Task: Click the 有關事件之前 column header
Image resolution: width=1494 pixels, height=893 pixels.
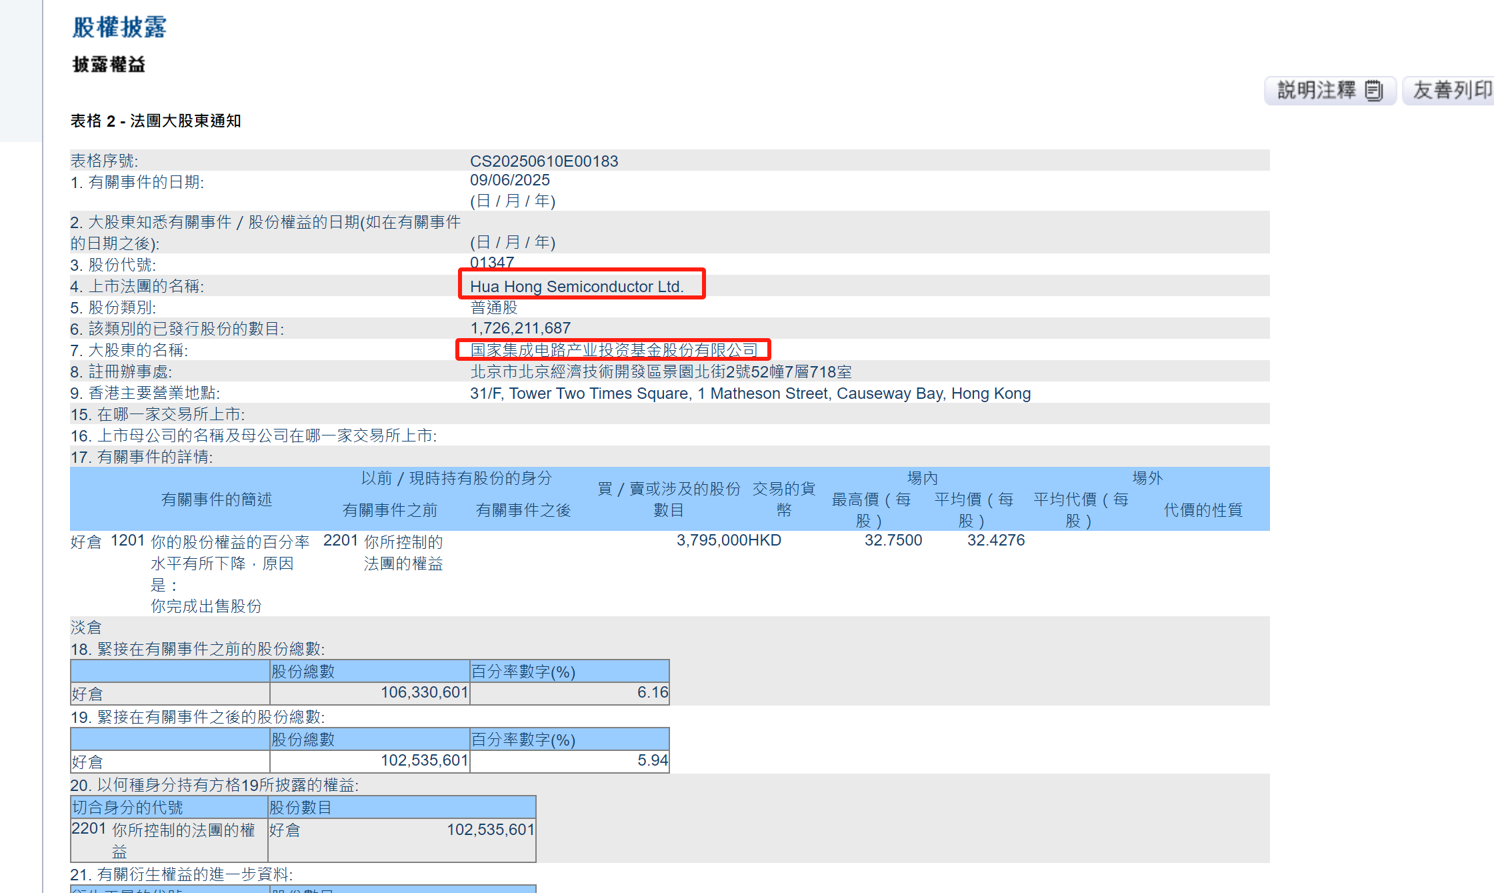Action: 390,510
